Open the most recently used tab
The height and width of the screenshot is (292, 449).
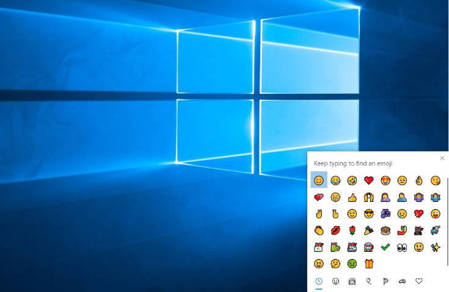tap(319, 281)
